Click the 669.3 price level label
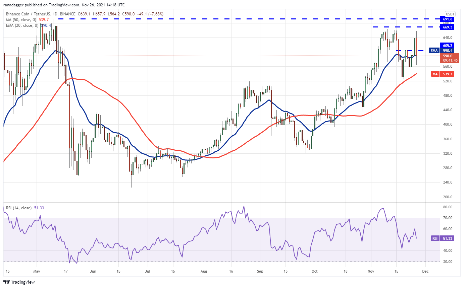Image resolution: width=464 pixels, height=288 pixels. tap(448, 27)
